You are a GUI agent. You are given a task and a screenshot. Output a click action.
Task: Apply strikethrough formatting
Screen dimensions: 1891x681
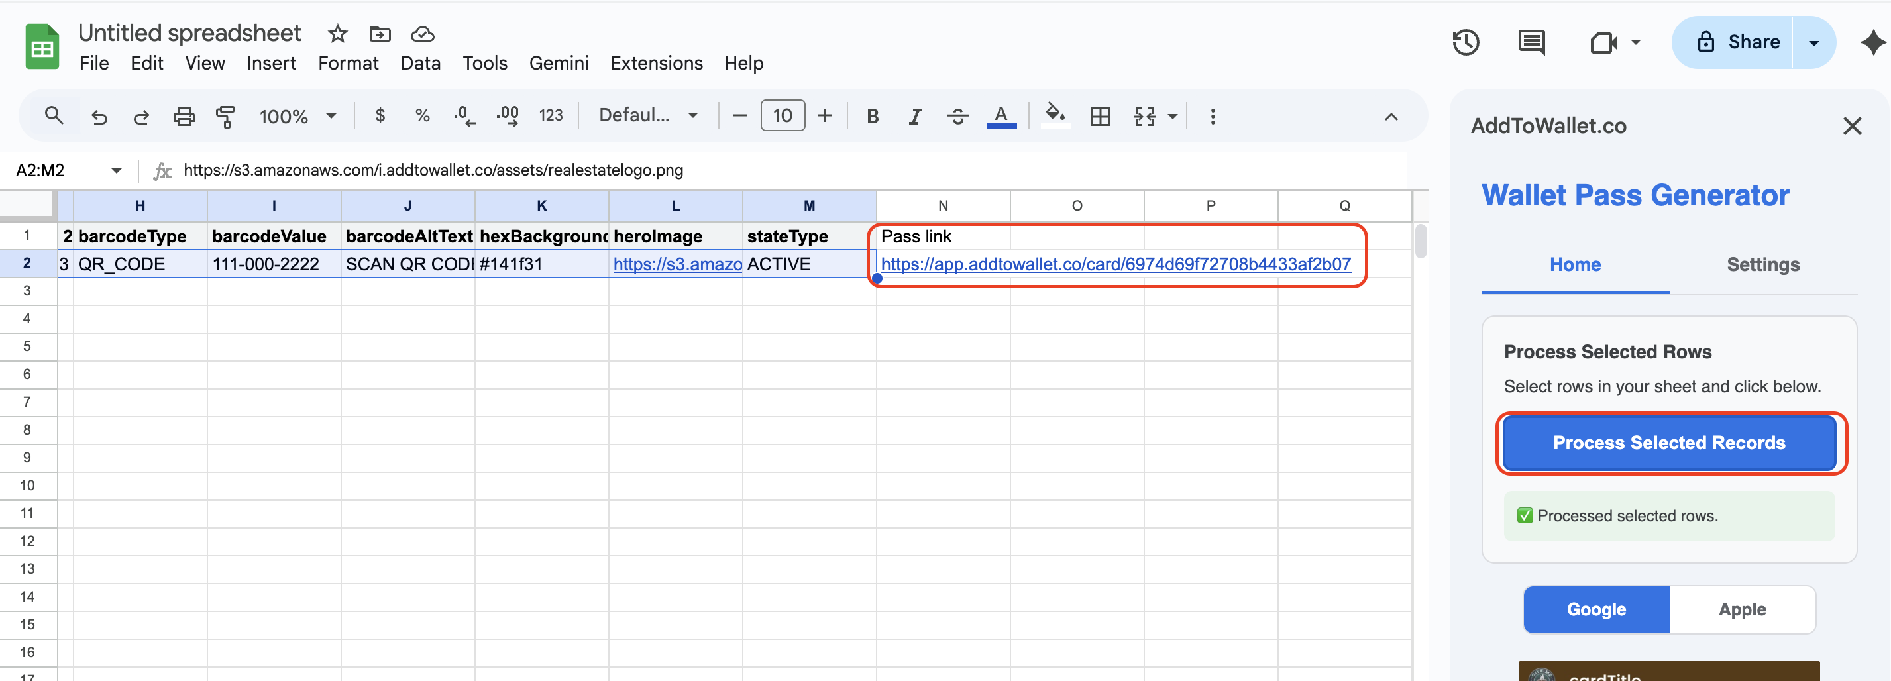click(958, 116)
